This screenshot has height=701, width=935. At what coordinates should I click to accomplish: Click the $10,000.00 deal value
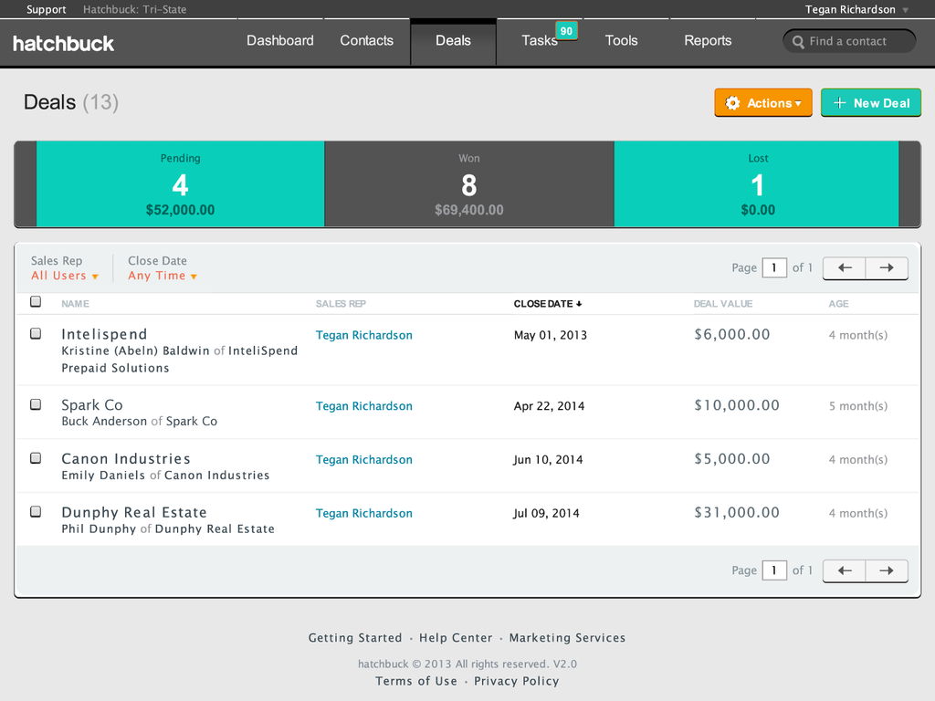(737, 405)
